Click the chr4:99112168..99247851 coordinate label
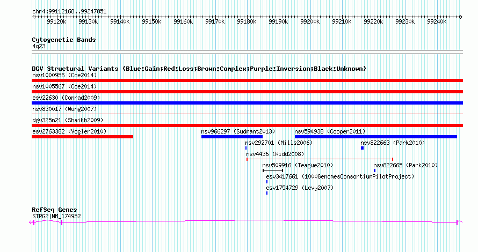 pyautogui.click(x=69, y=12)
